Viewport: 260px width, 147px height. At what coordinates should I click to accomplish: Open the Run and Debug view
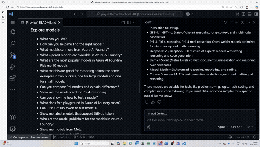pyautogui.click(x=13, y=66)
